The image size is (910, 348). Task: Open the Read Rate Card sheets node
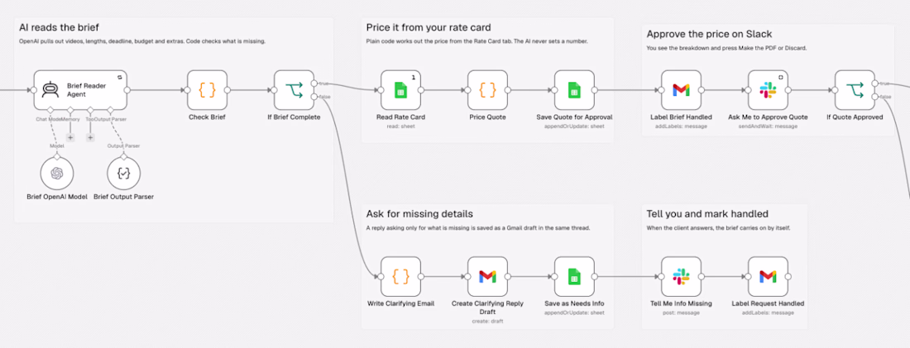pos(400,90)
